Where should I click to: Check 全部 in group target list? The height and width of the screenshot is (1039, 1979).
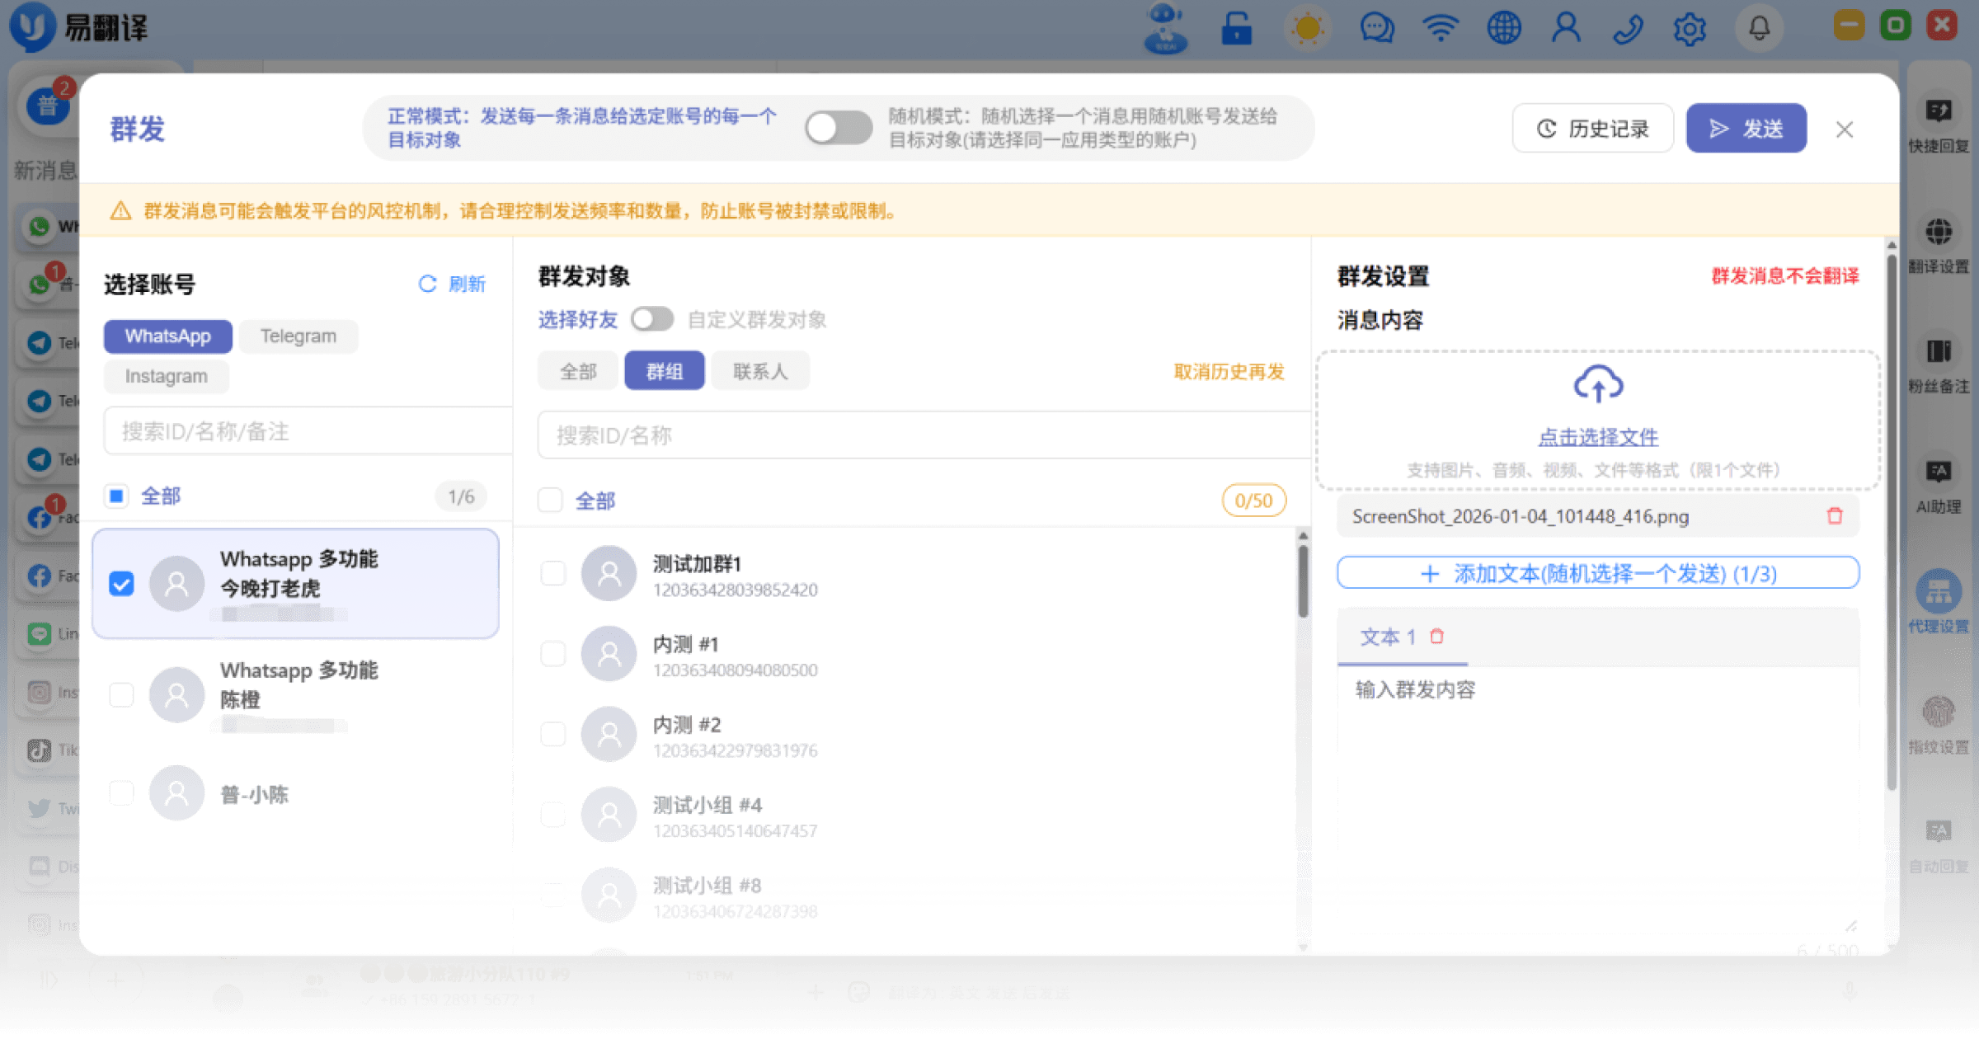[550, 500]
